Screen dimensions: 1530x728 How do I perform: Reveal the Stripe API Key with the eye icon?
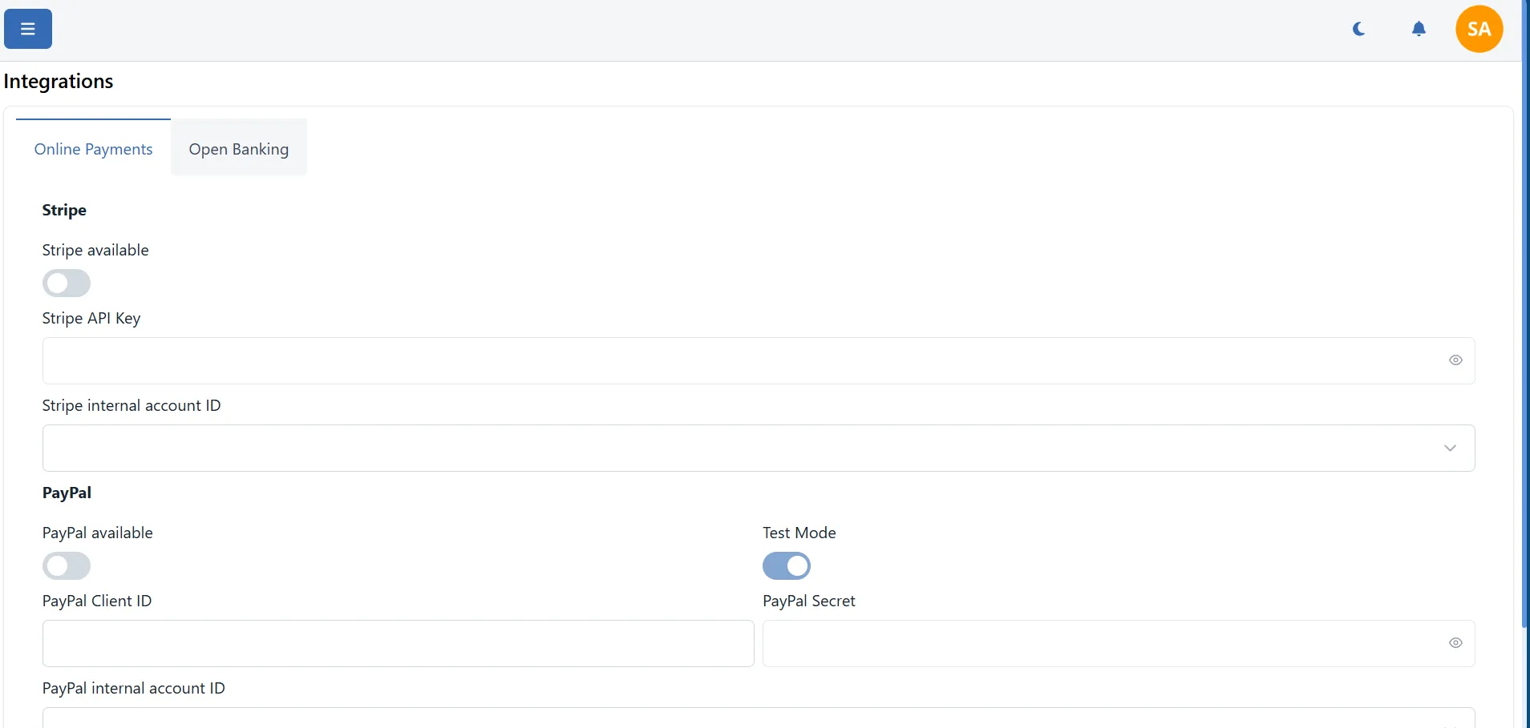tap(1455, 360)
